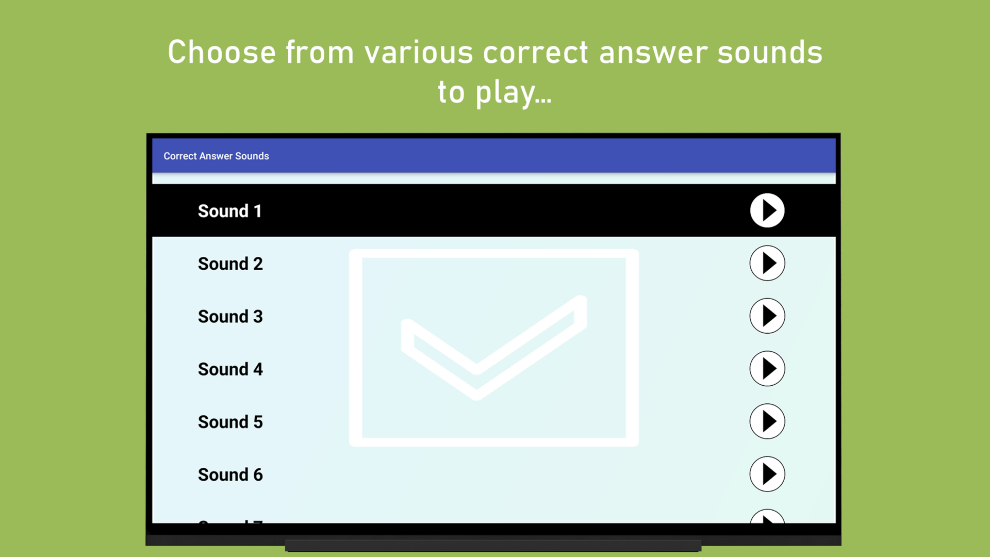Click the cut-off label below Sound 6
Screen dimensions: 990x557
[230, 521]
